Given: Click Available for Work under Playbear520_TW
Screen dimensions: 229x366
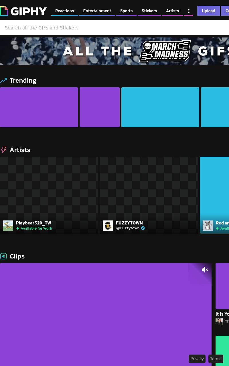Looking at the screenshot, I should (x=36, y=228).
